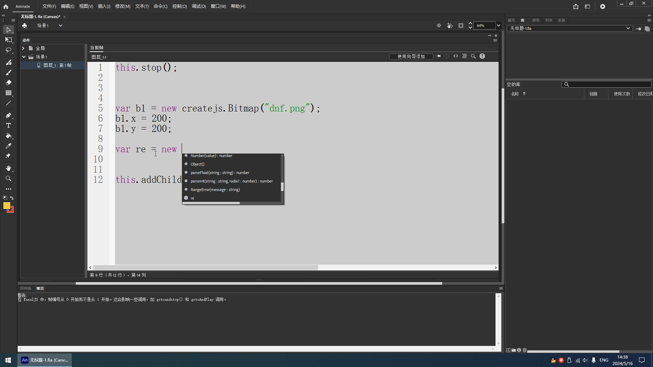Image resolution: width=653 pixels, height=367 pixels.
Task: Pin the current library toggle
Action: 638,29
